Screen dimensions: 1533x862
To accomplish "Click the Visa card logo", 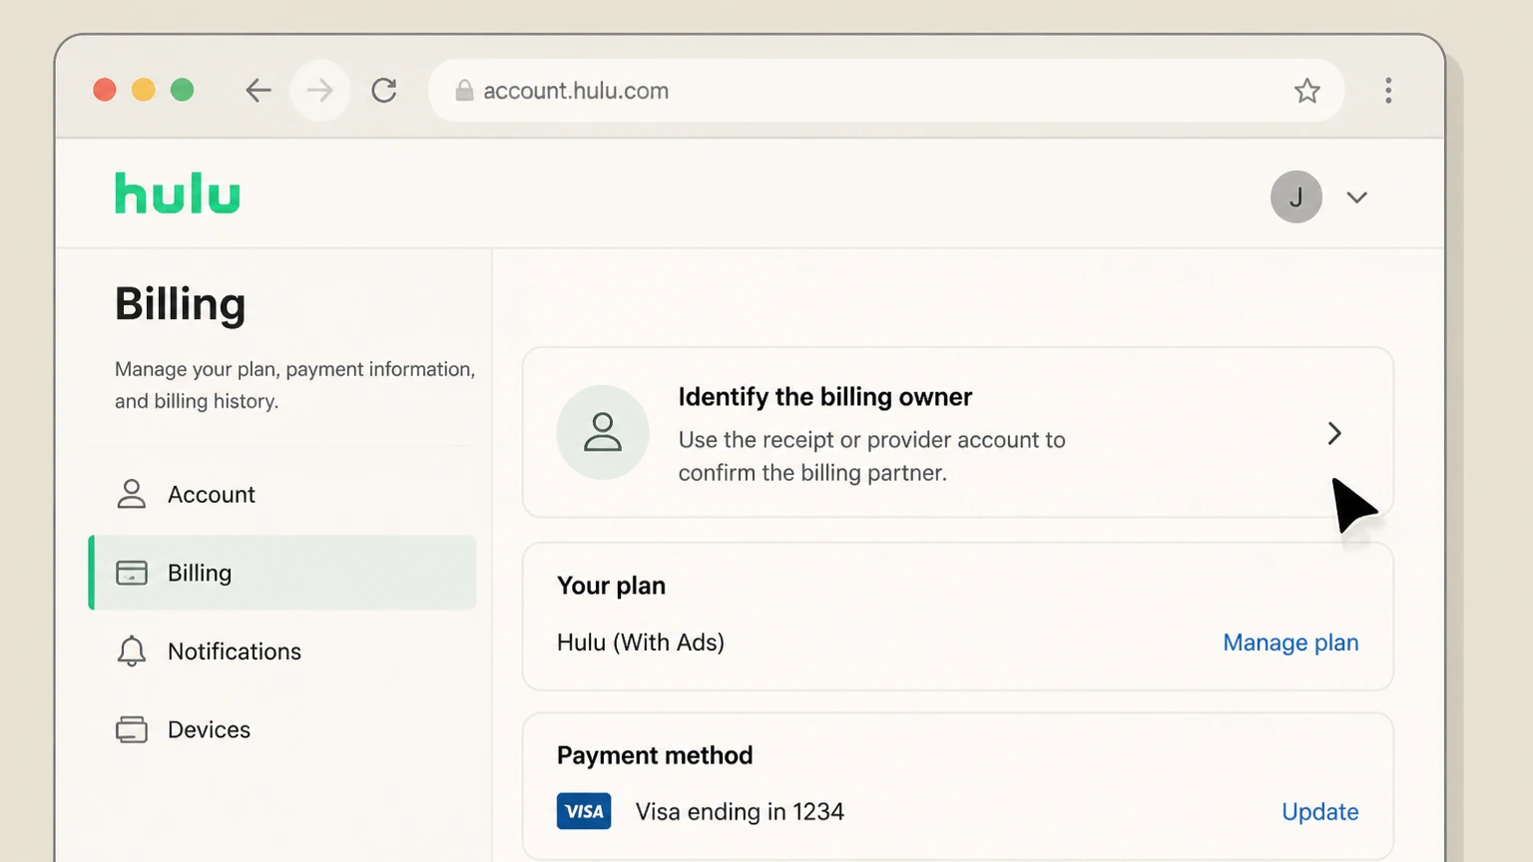I will [584, 811].
